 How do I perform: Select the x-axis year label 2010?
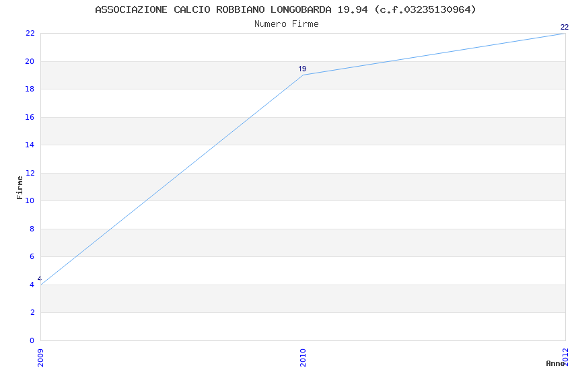click(x=303, y=358)
